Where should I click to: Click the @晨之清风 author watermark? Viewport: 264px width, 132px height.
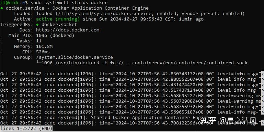coord(238,120)
